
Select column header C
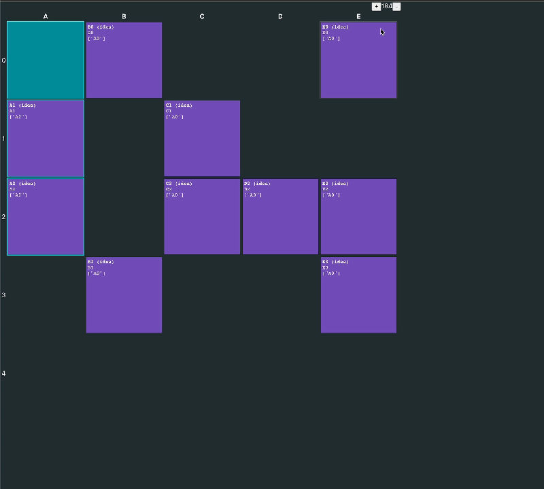[202, 16]
